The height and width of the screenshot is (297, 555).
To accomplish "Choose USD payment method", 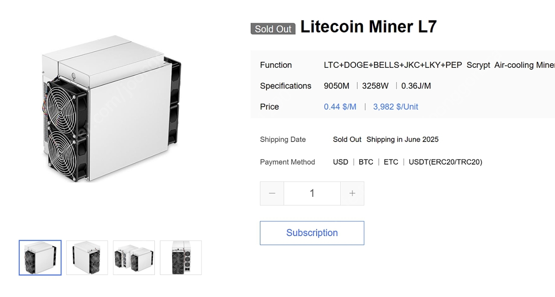I will (x=340, y=162).
